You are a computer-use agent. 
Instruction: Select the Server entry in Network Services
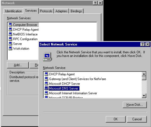point(17,44)
